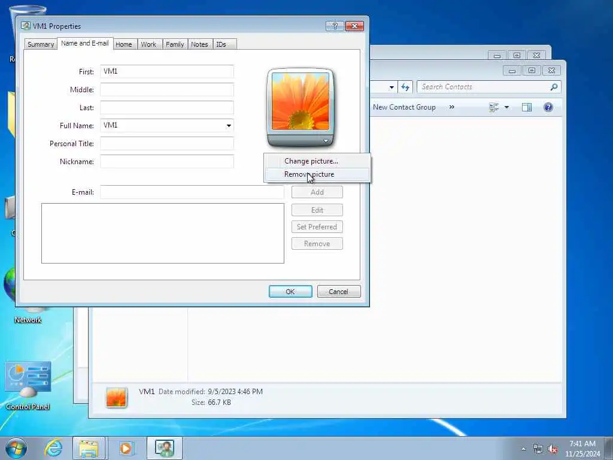This screenshot has height=460, width=613.
Task: Click the E-mail input field
Action: [192, 192]
